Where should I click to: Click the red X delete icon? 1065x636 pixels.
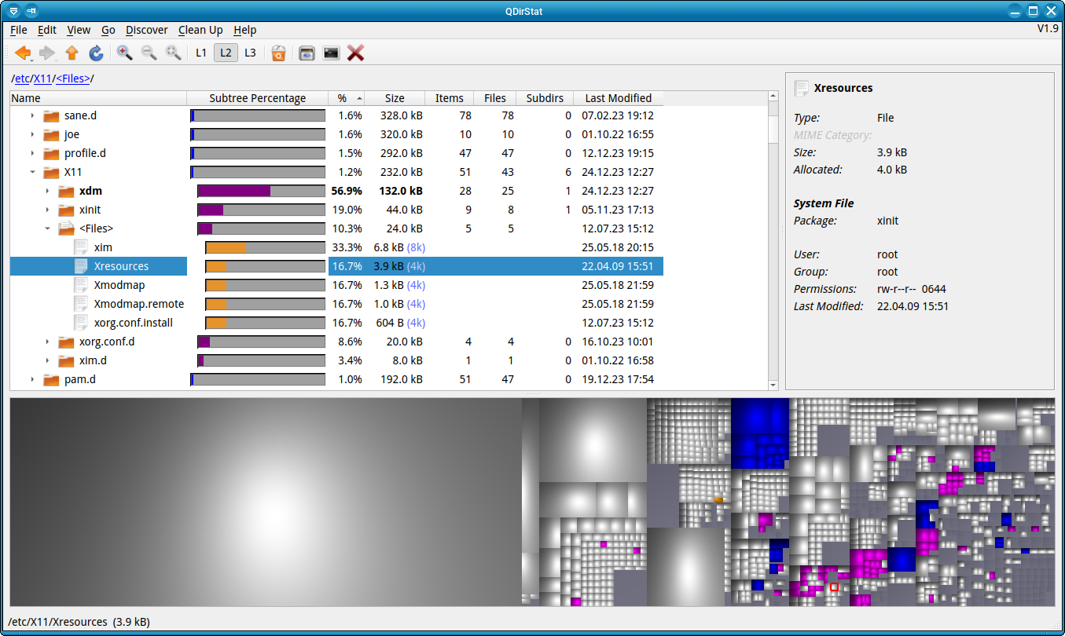pos(356,53)
